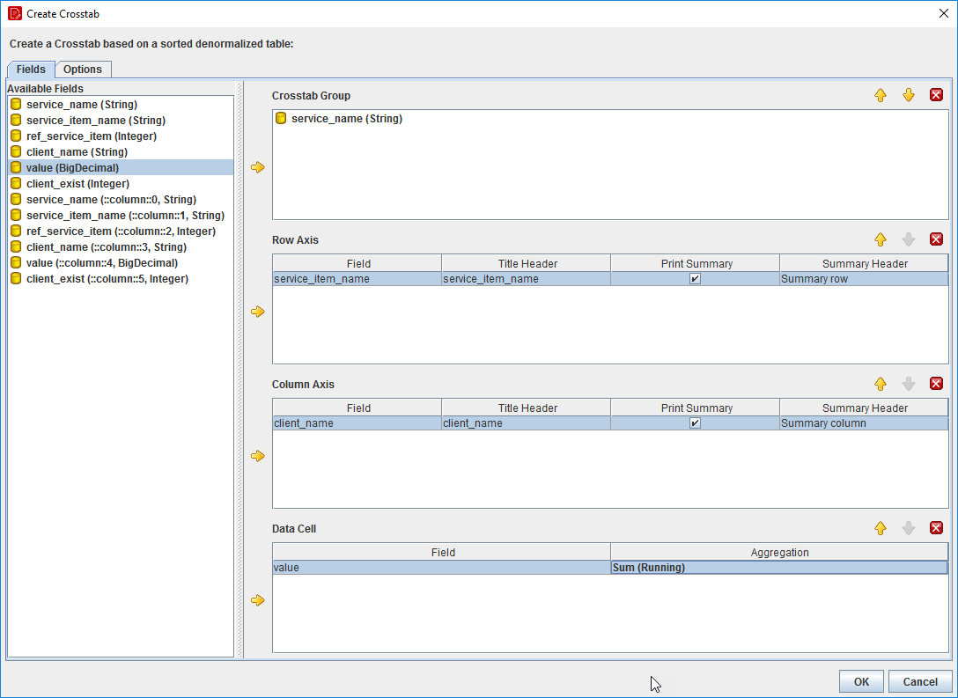The width and height of the screenshot is (958, 698).
Task: Click the up arrow in Row Axis header
Action: [881, 239]
